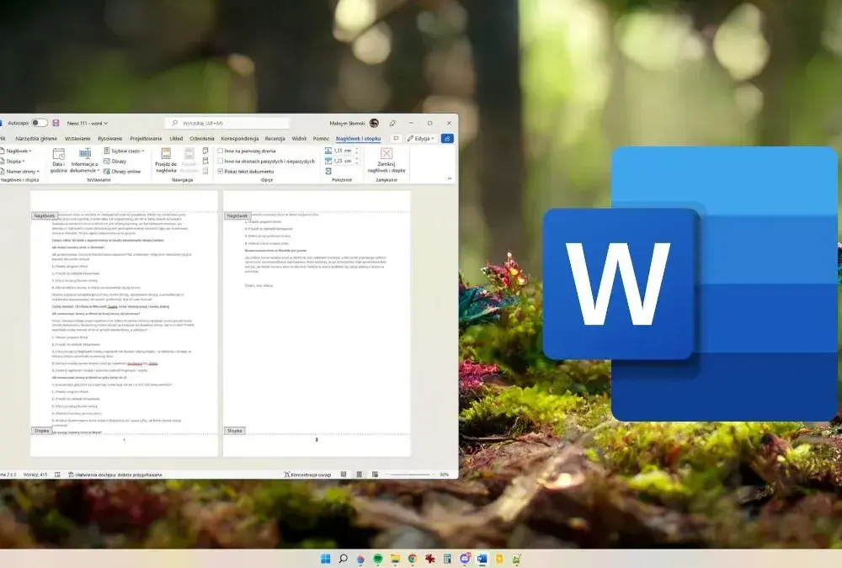Decrease the footer bottom position stepper
The width and height of the screenshot is (842, 568).
tap(356, 162)
